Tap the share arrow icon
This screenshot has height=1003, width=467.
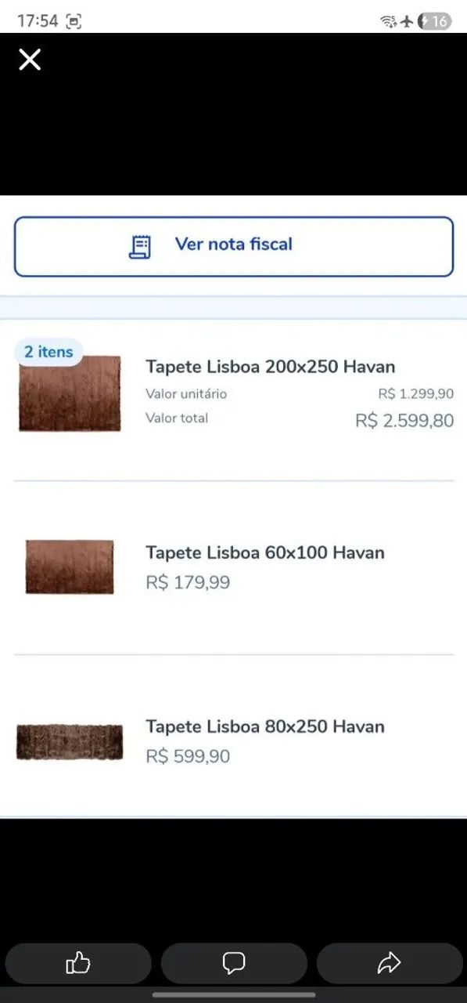pyautogui.click(x=389, y=963)
